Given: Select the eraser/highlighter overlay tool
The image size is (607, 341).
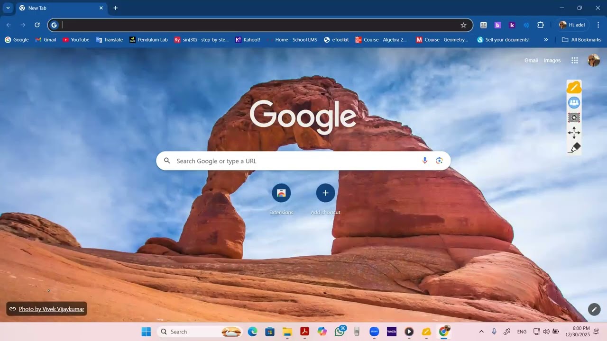Looking at the screenshot, I should pyautogui.click(x=574, y=148).
